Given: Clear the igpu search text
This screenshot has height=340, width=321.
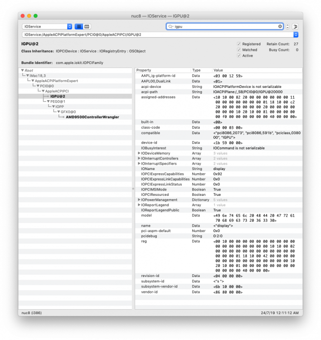Looking at the screenshot, I should pos(280,26).
